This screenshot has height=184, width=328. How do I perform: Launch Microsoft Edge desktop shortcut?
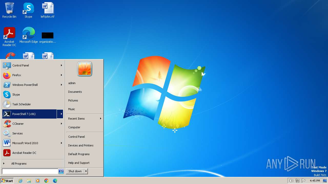tap(28, 35)
